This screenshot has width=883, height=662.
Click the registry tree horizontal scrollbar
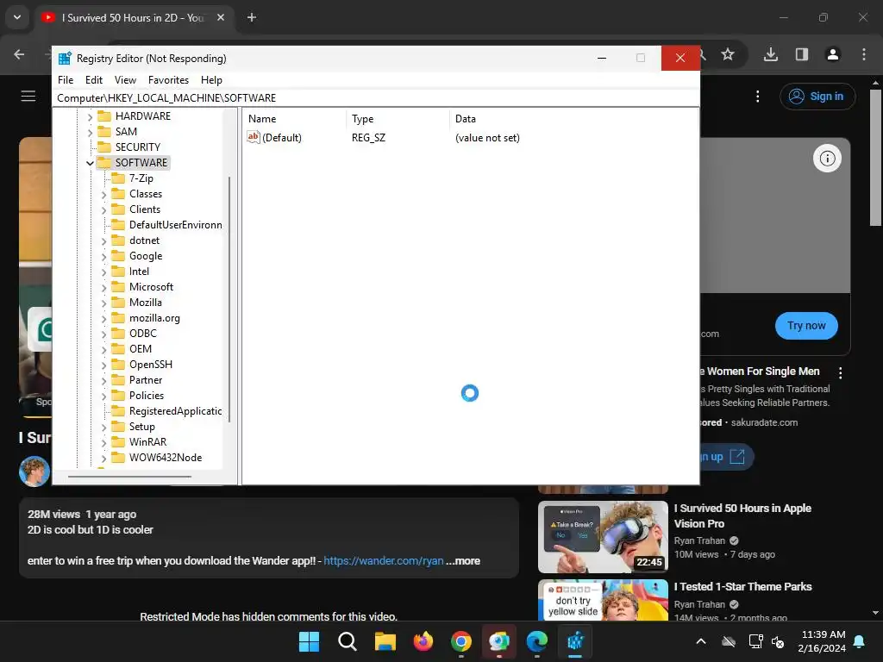click(x=129, y=477)
